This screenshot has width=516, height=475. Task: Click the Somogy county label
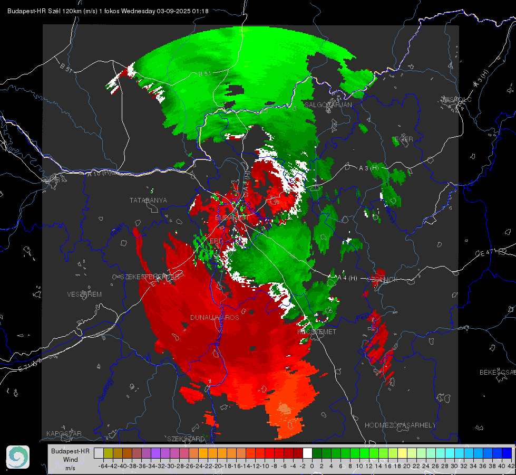(106, 389)
